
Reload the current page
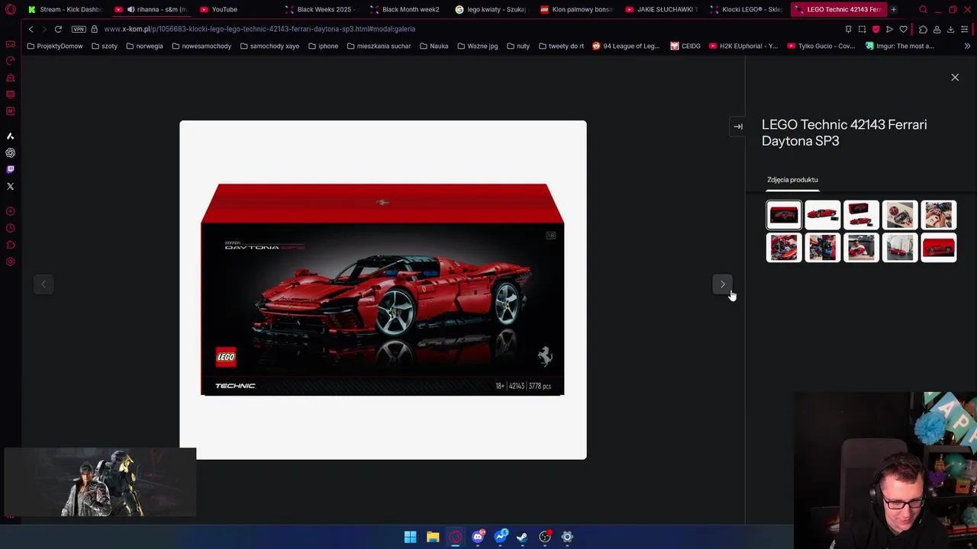[58, 29]
